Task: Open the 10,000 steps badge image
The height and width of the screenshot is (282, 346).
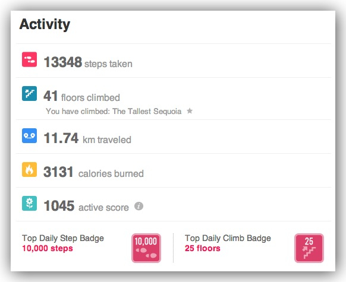Action: pos(146,248)
